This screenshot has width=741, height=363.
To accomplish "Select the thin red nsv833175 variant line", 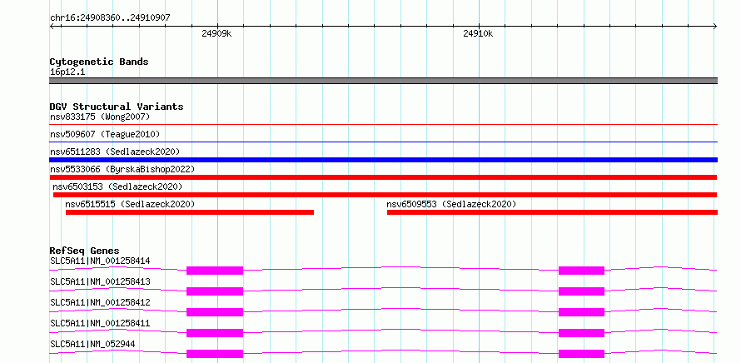I will (x=383, y=125).
